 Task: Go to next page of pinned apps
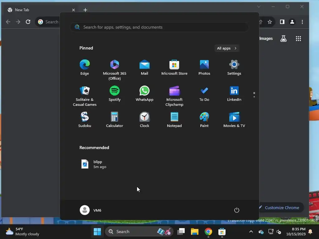click(x=254, y=97)
